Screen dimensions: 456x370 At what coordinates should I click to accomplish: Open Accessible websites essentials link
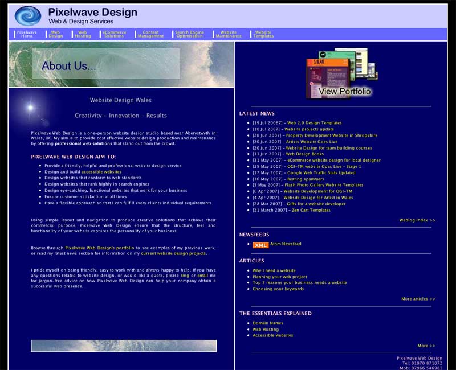point(272,335)
